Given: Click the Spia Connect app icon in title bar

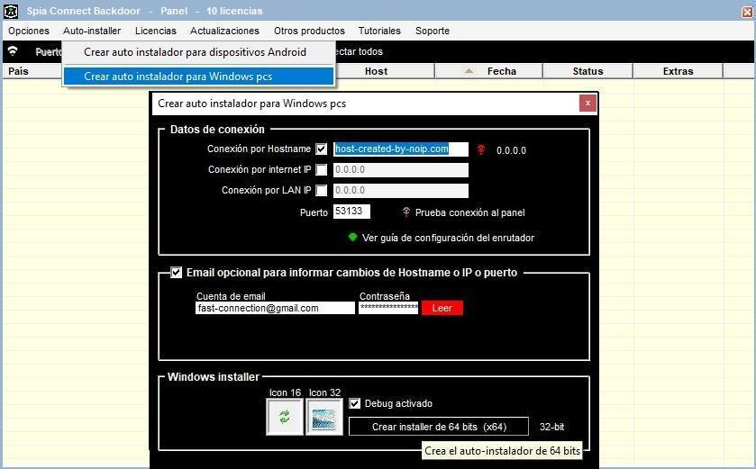Looking at the screenshot, I should (x=11, y=11).
